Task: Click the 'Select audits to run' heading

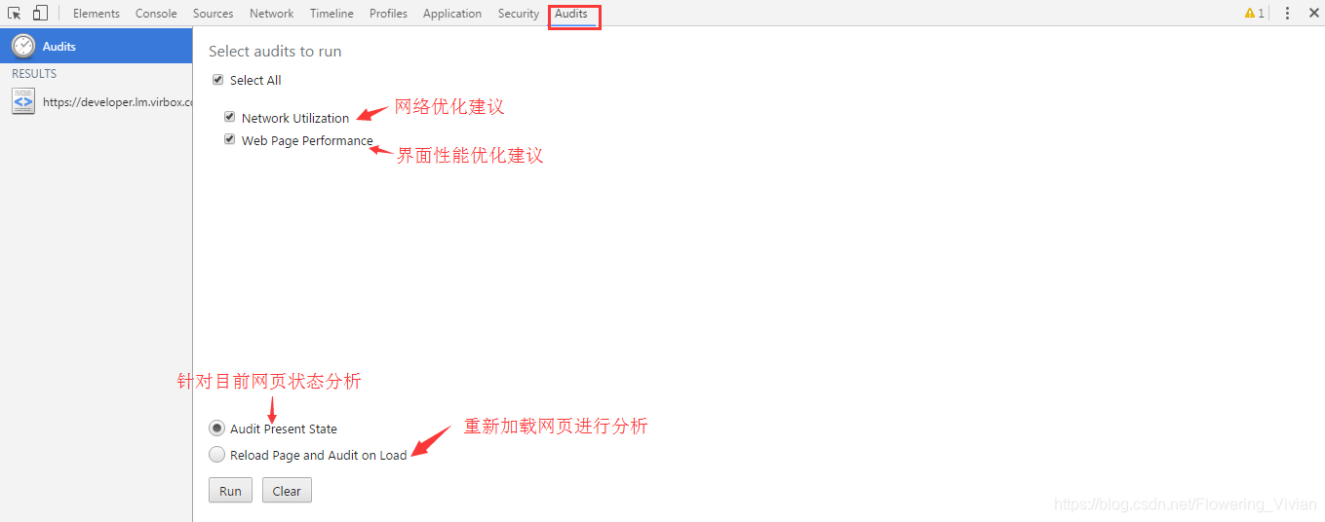Action: [x=275, y=52]
